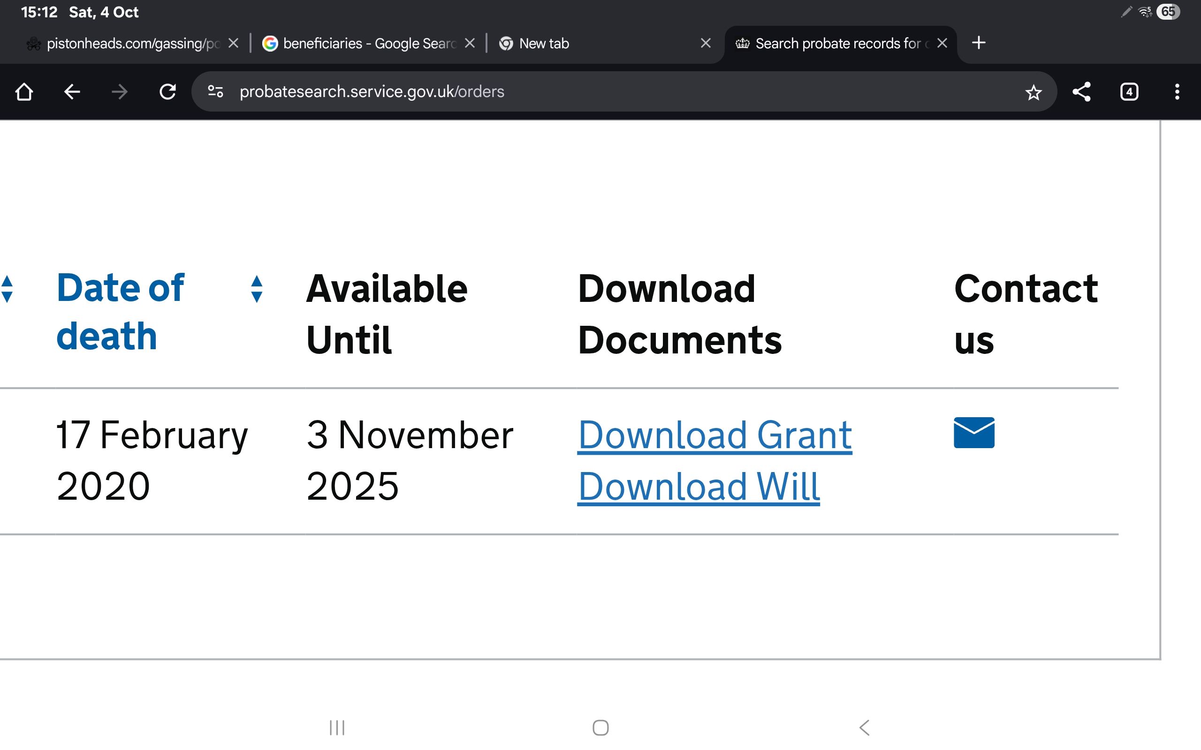Viewport: 1201px width, 750px height.
Task: Open Chrome's three-dot overflow menu
Action: (1177, 92)
